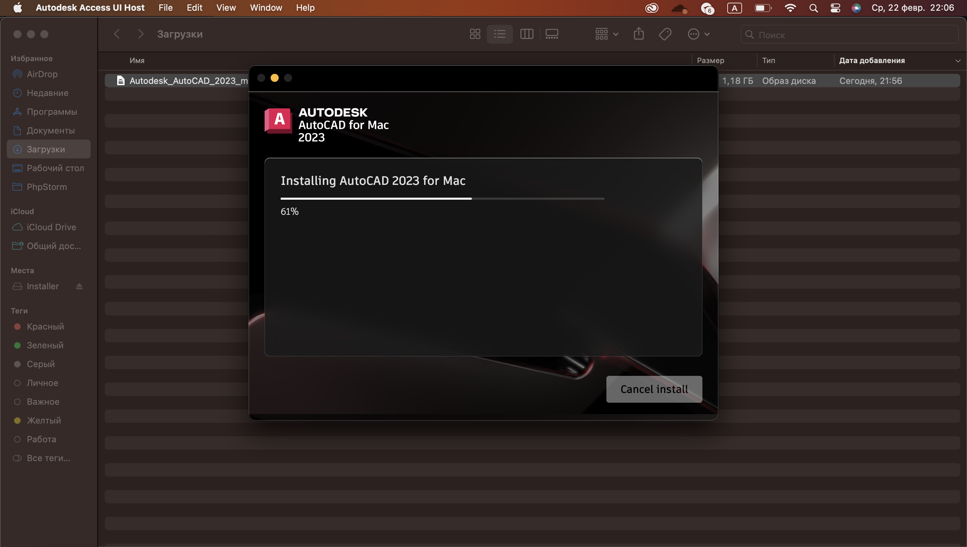This screenshot has width=967, height=547.
Task: Open the Window menu
Action: pyautogui.click(x=266, y=8)
